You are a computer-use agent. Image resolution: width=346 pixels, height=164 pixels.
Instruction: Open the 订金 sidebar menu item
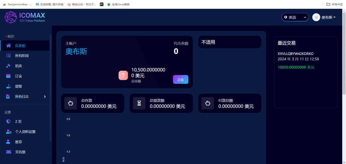click(x=25, y=76)
